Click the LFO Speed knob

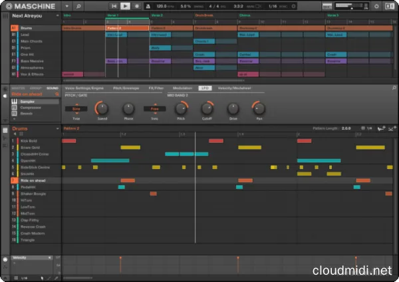point(102,108)
